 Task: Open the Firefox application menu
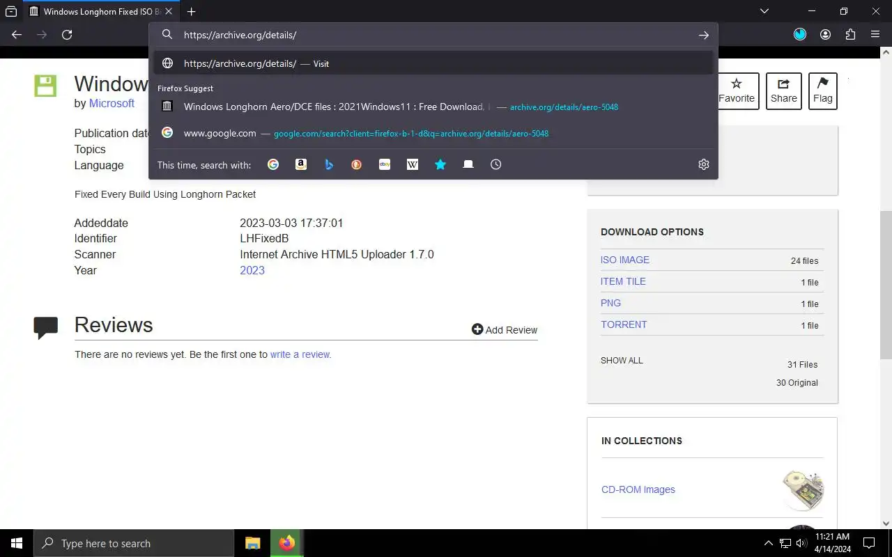(875, 35)
